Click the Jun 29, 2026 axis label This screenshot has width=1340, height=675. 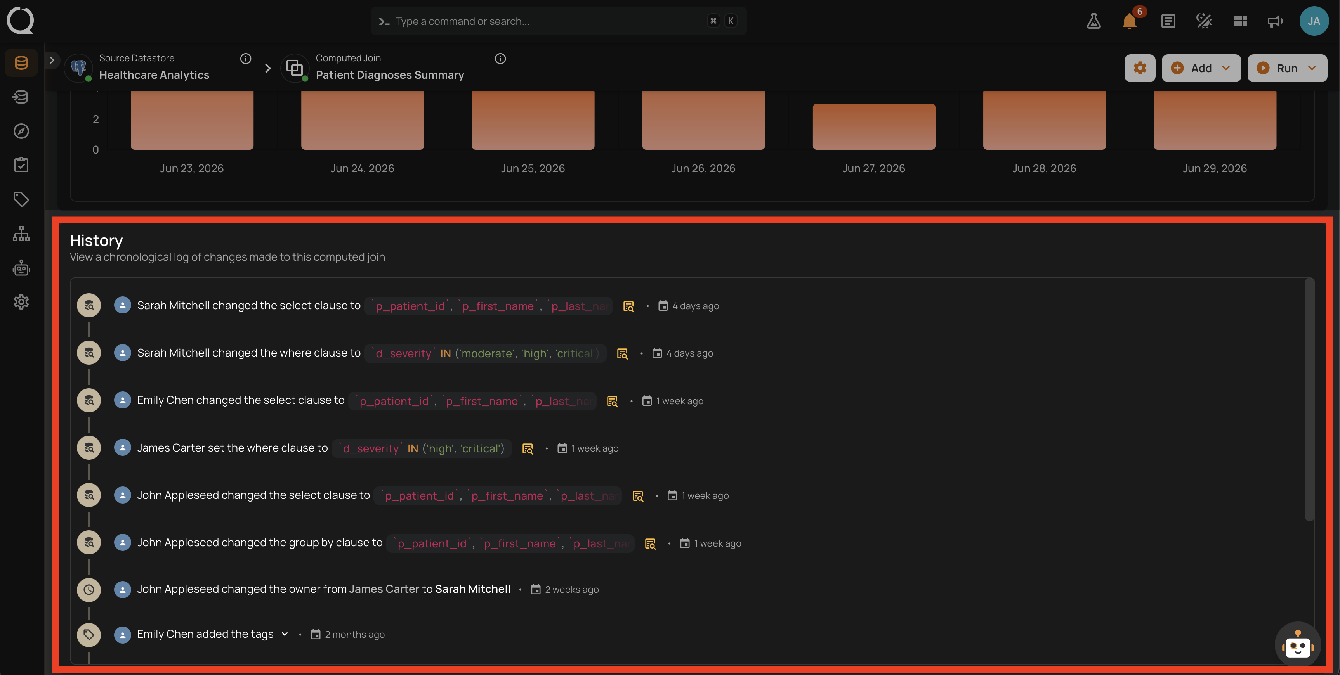[1214, 168]
